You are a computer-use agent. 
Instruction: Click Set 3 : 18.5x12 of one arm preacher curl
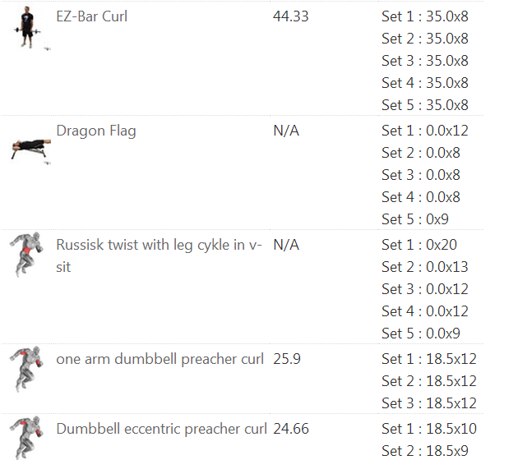pos(429,403)
